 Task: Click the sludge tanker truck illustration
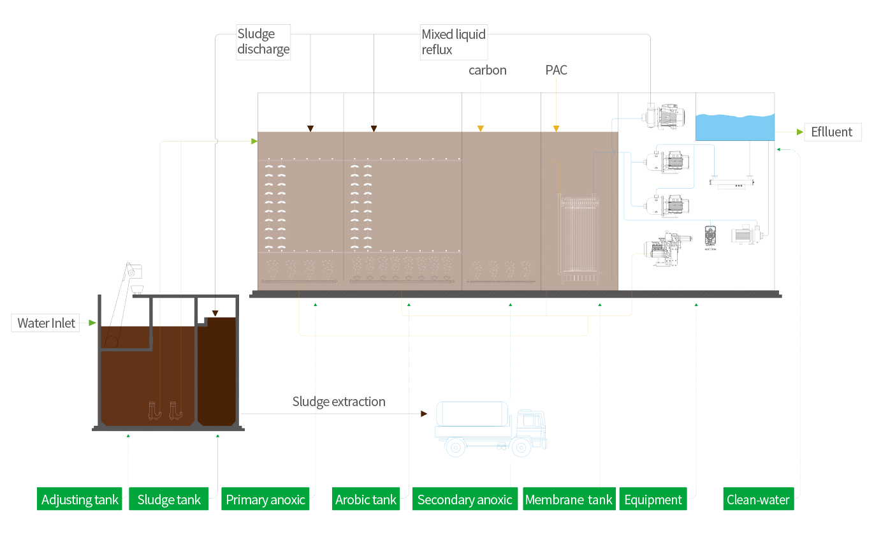(x=490, y=428)
